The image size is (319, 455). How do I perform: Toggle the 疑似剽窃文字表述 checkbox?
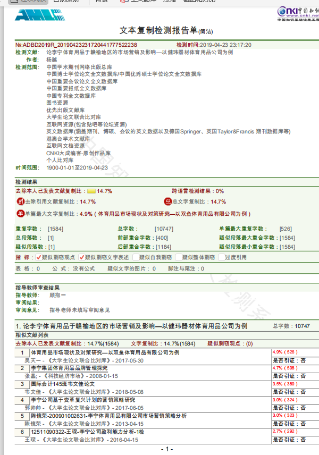coord(82,257)
